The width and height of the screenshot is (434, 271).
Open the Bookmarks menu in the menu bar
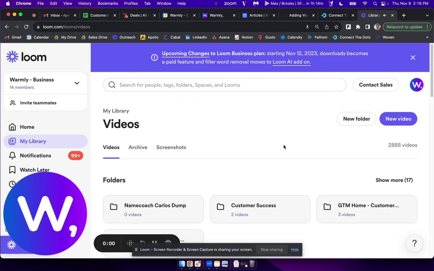click(108, 3)
